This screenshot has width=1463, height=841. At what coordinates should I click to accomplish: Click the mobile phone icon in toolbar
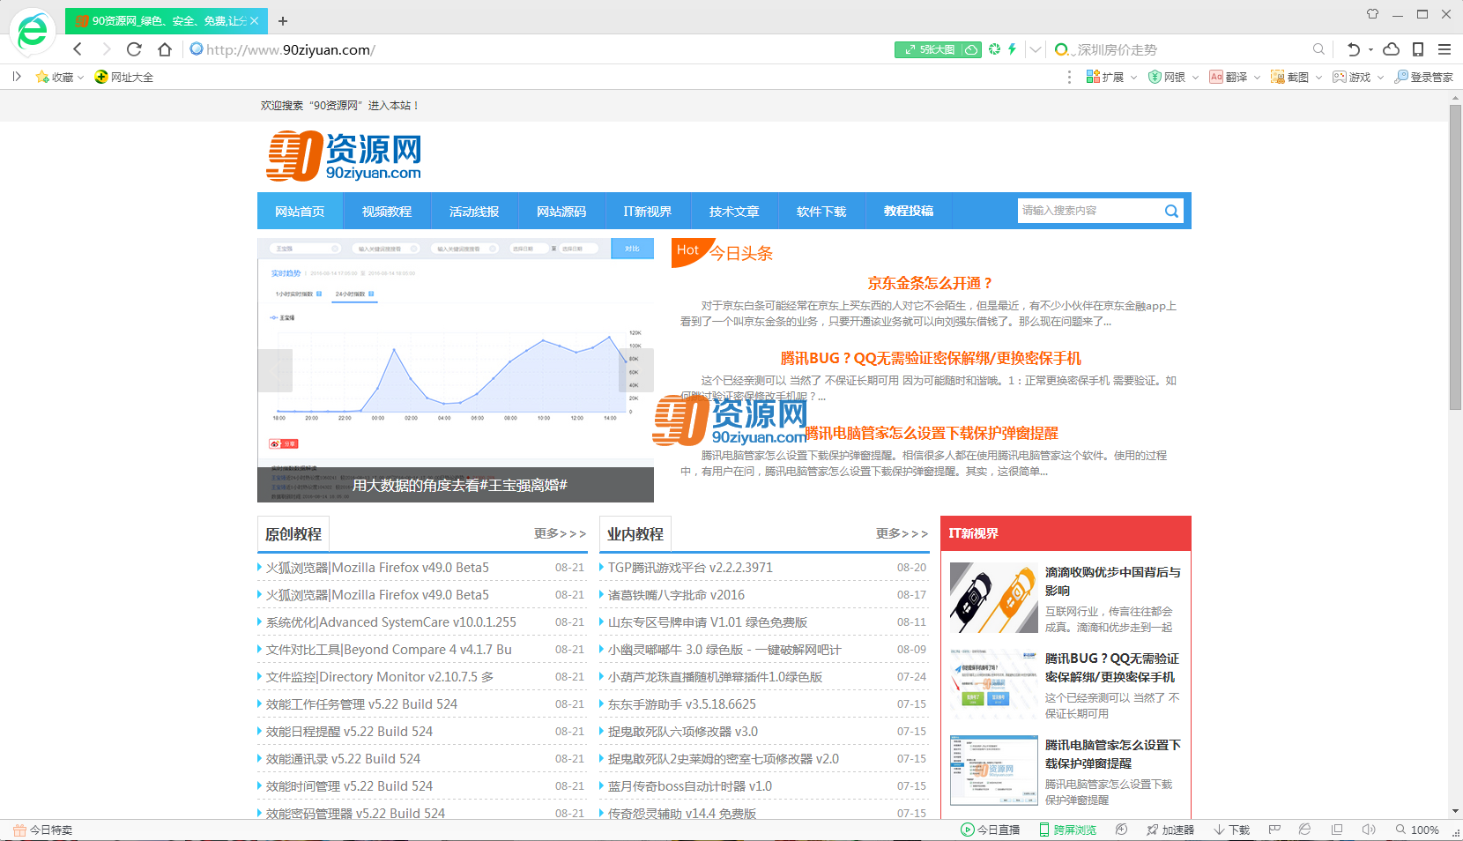coord(1418,49)
